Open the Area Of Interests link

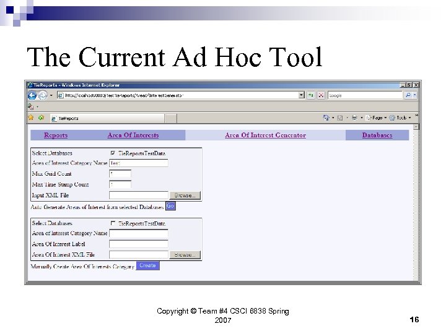click(x=133, y=135)
